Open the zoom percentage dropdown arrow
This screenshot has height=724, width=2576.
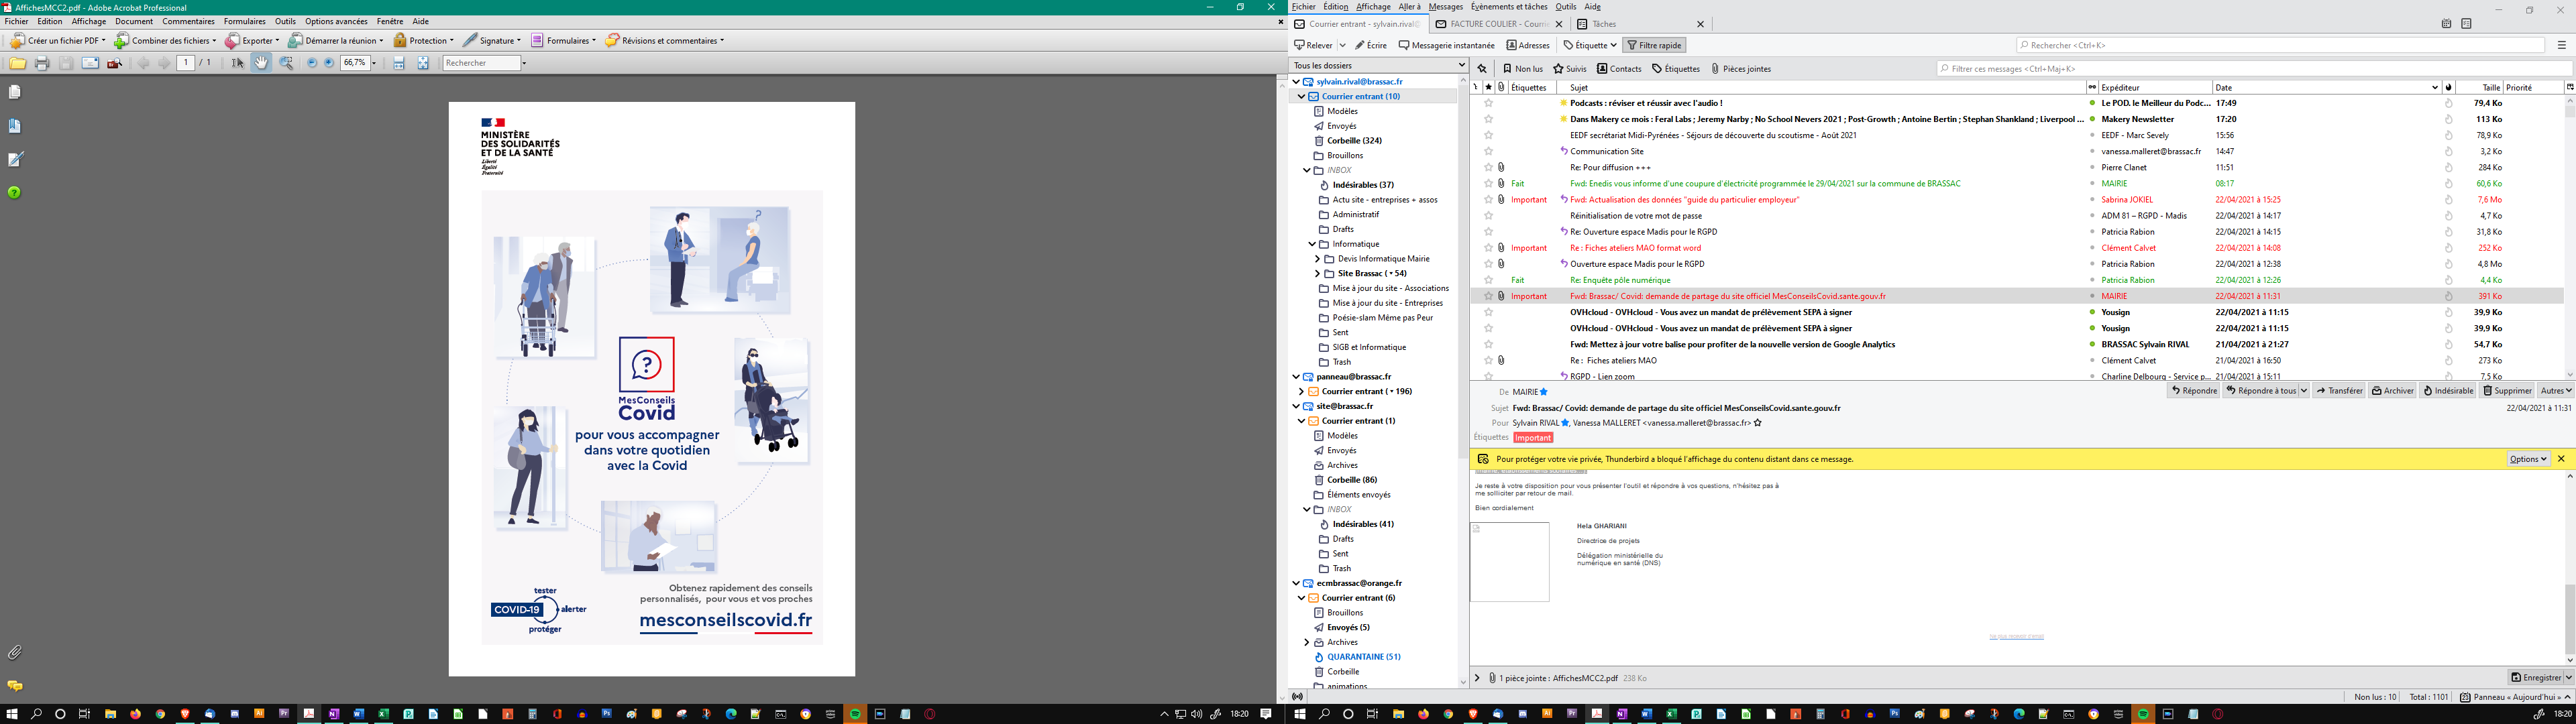click(374, 63)
